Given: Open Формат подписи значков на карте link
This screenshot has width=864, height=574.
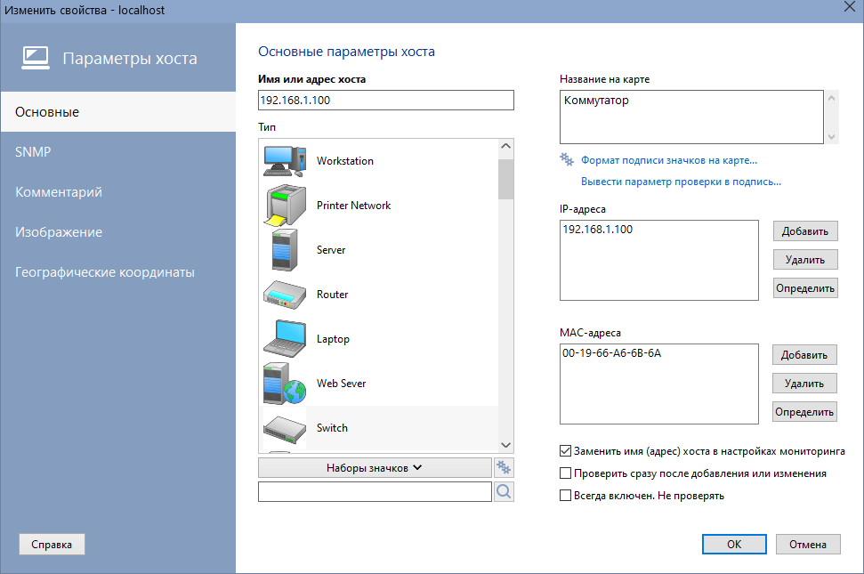Looking at the screenshot, I should [x=669, y=160].
